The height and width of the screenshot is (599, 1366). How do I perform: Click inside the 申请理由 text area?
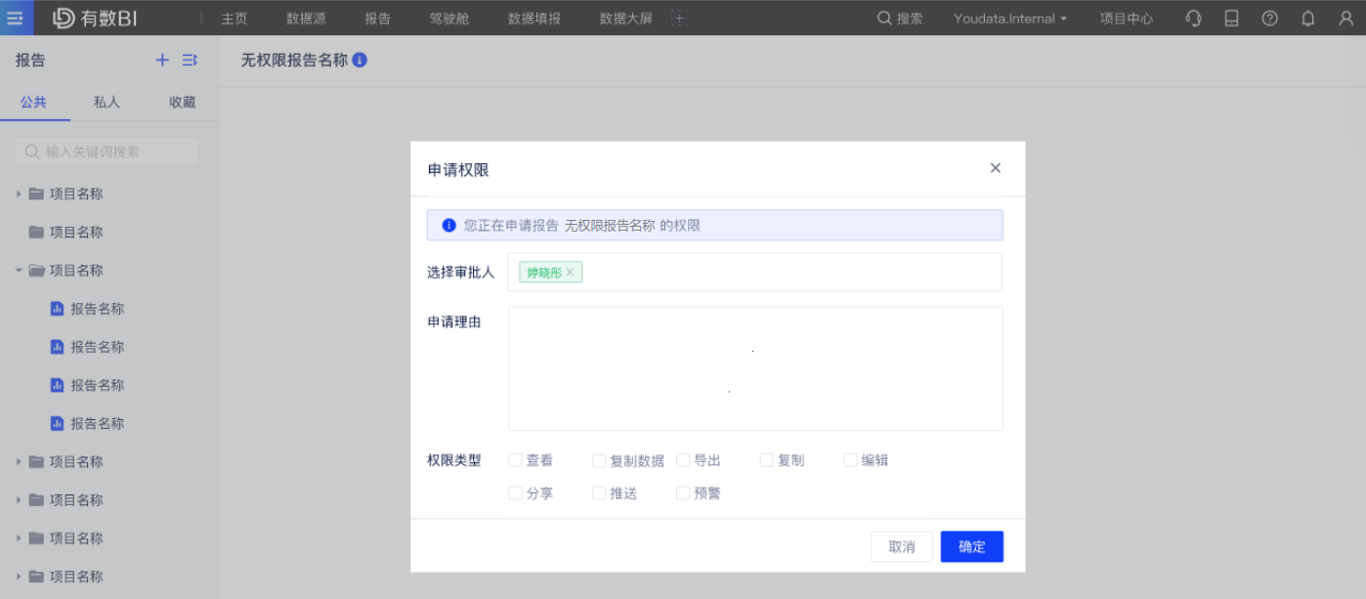tap(755, 368)
